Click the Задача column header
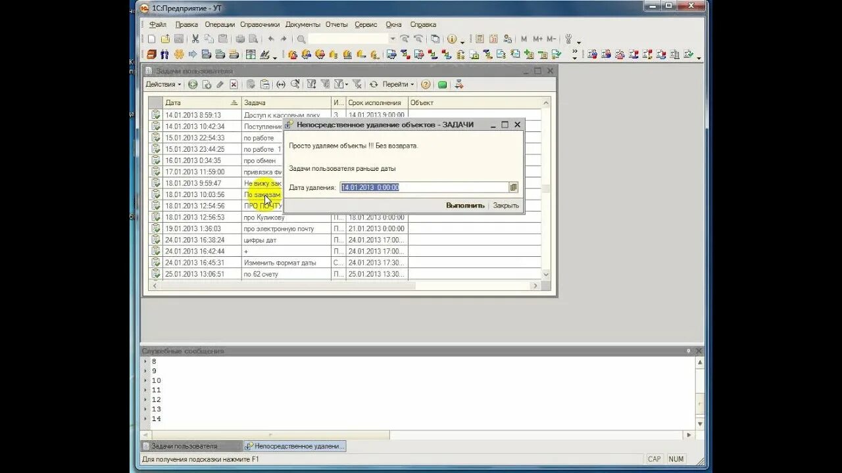 point(286,102)
